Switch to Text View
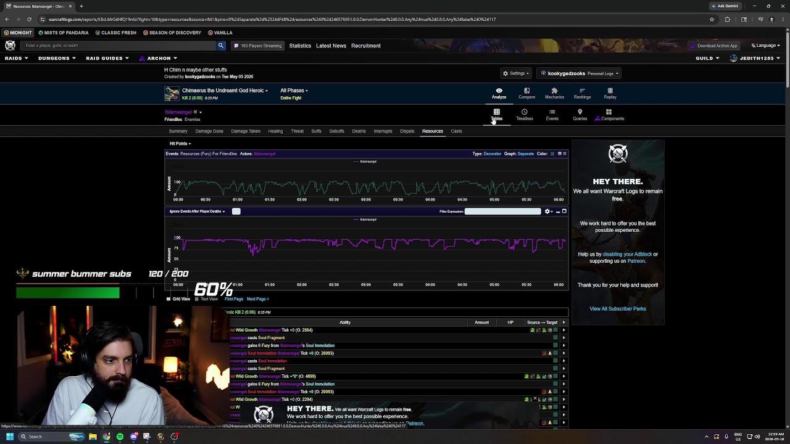790x444 pixels. (x=206, y=299)
